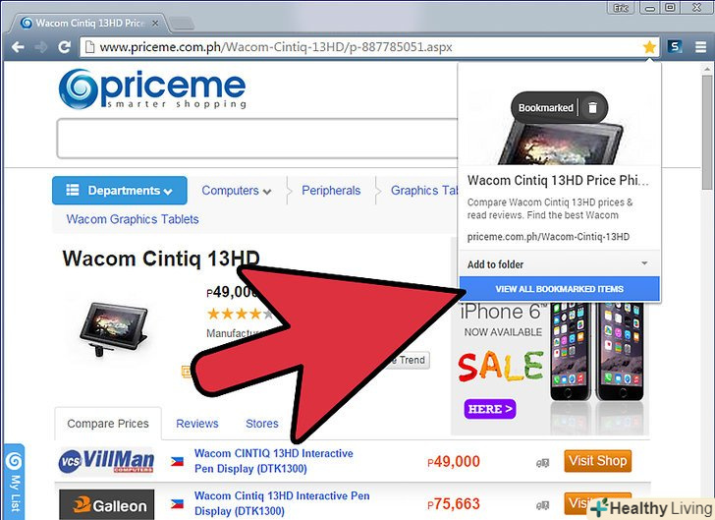The height and width of the screenshot is (520, 715).
Task: Click VIEW ALL BOOKMARKED ITEMS button
Action: 559,289
